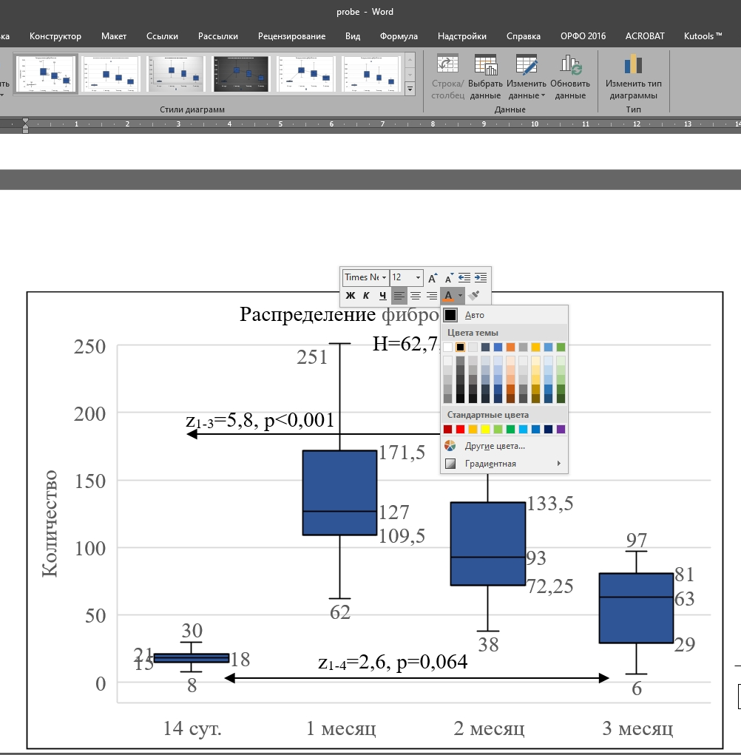Image resolution: width=741 pixels, height=755 pixels.
Task: Click the decrease indent icon
Action: coord(464,278)
